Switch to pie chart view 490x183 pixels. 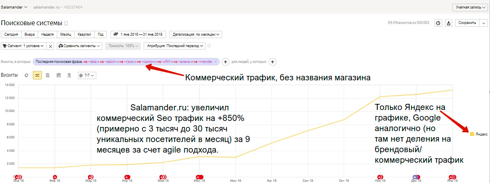[26, 75]
